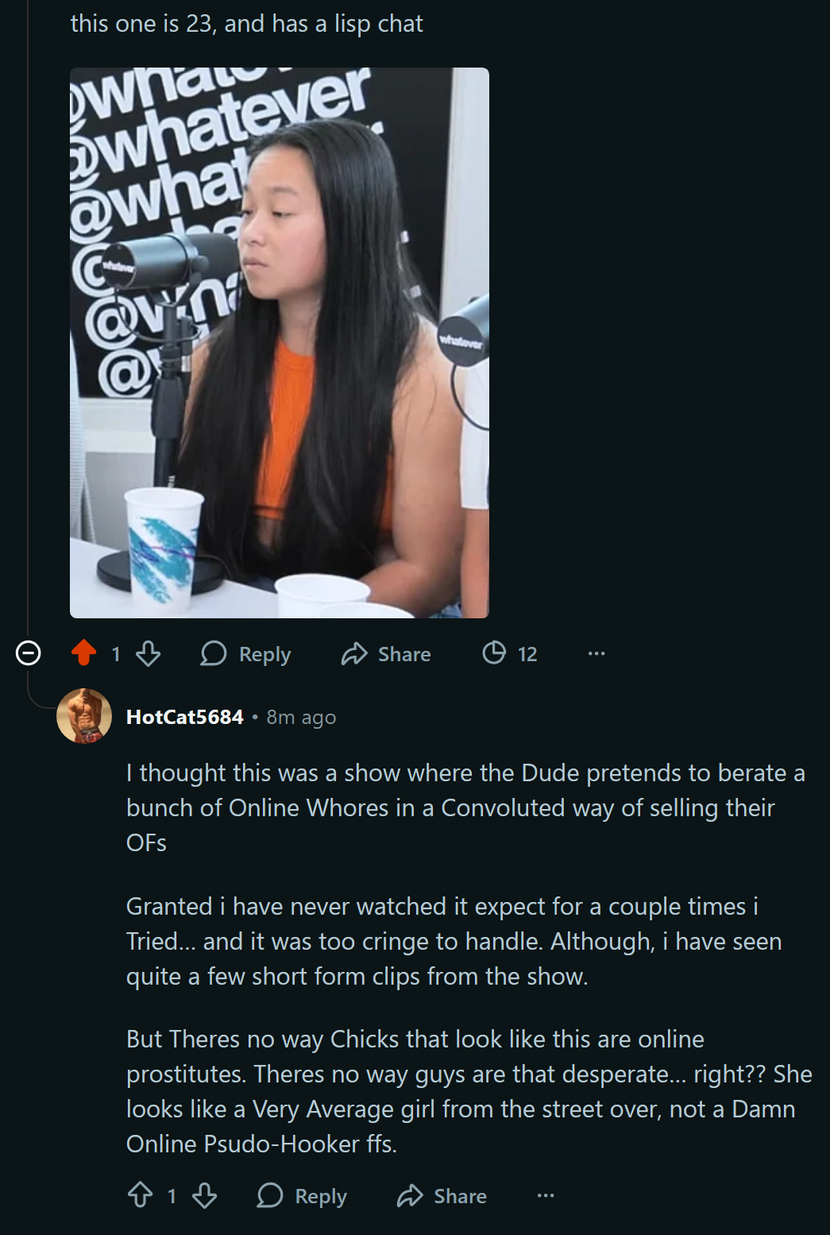
Task: Click the speech bubble icon below the image
Action: pyautogui.click(x=214, y=653)
